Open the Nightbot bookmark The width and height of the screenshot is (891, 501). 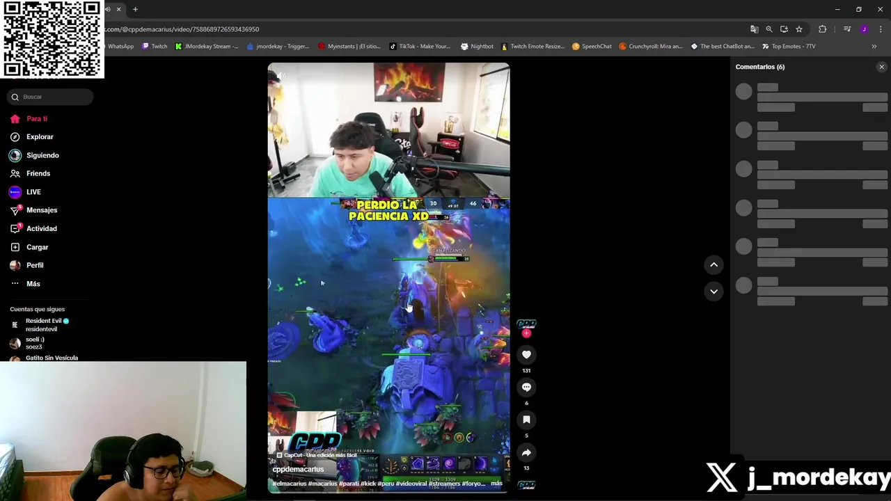click(477, 47)
